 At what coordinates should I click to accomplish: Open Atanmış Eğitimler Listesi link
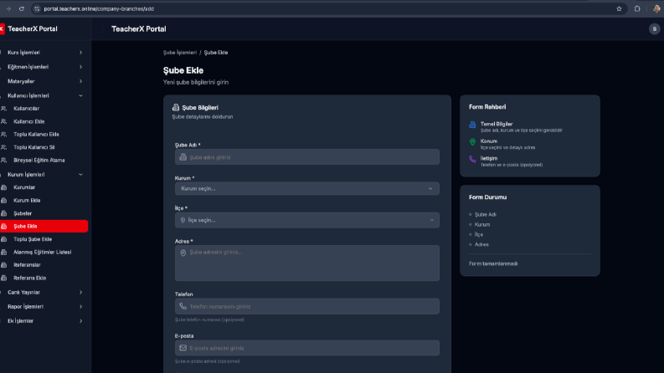click(44, 252)
